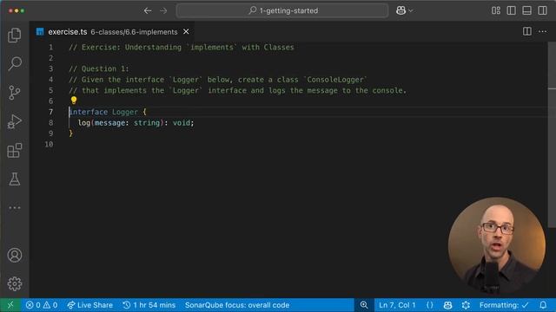Click the braces language status icon
The image size is (556, 312).
tap(429, 305)
